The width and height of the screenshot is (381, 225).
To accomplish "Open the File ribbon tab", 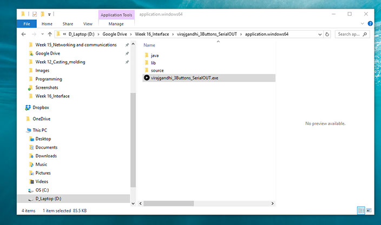I will pyautogui.click(x=27, y=24).
